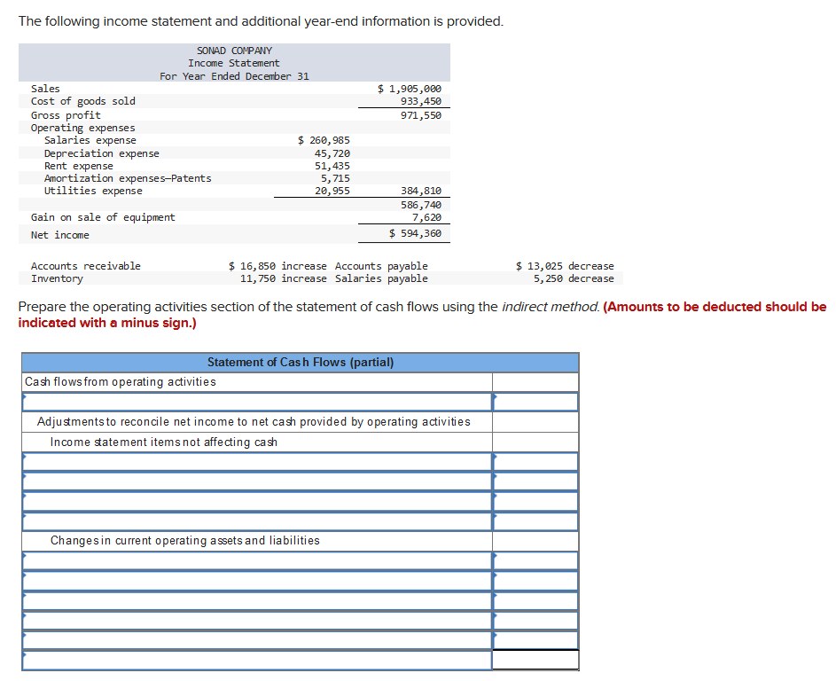Click the '5,250 decrease' value
836x681 pixels.
coord(574,279)
